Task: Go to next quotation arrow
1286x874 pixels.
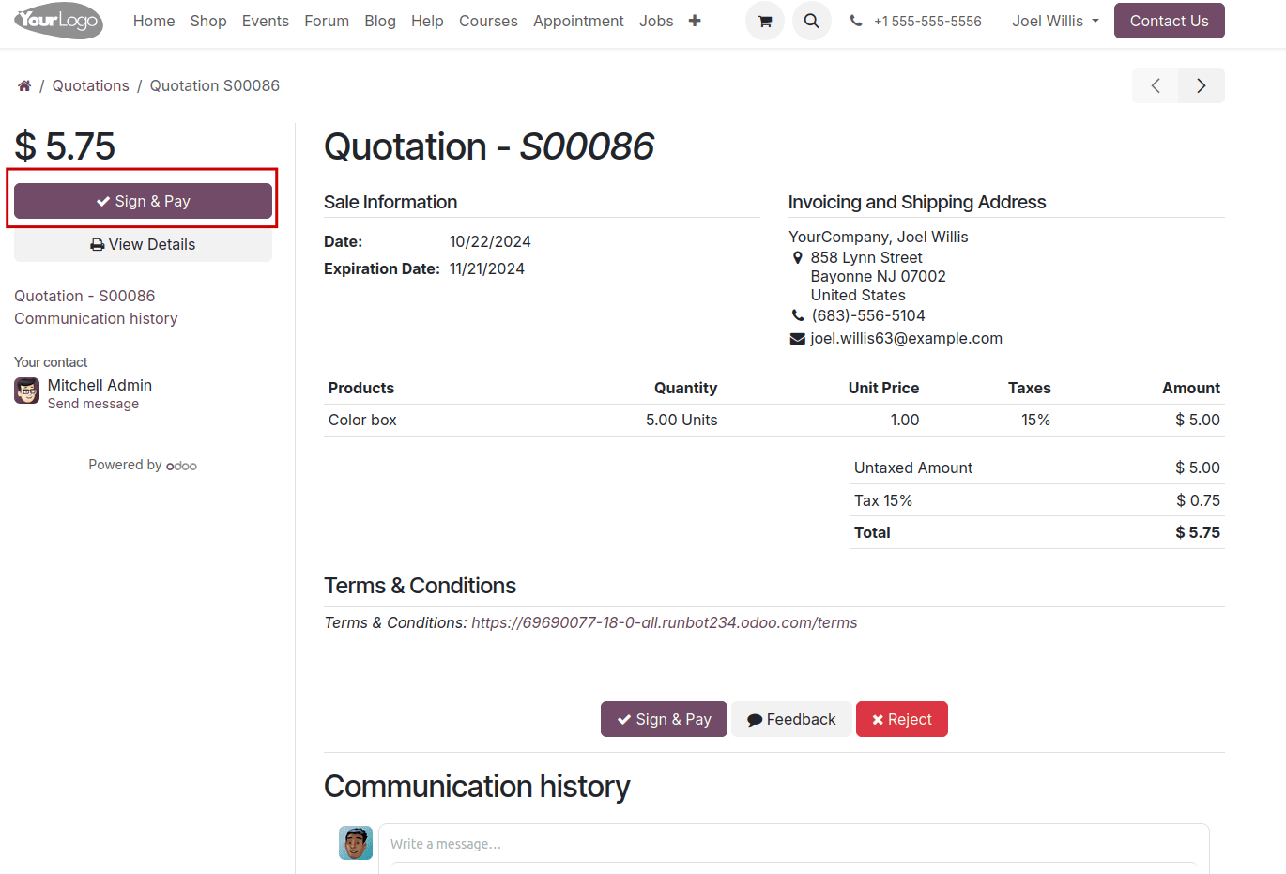Action: coord(1202,85)
